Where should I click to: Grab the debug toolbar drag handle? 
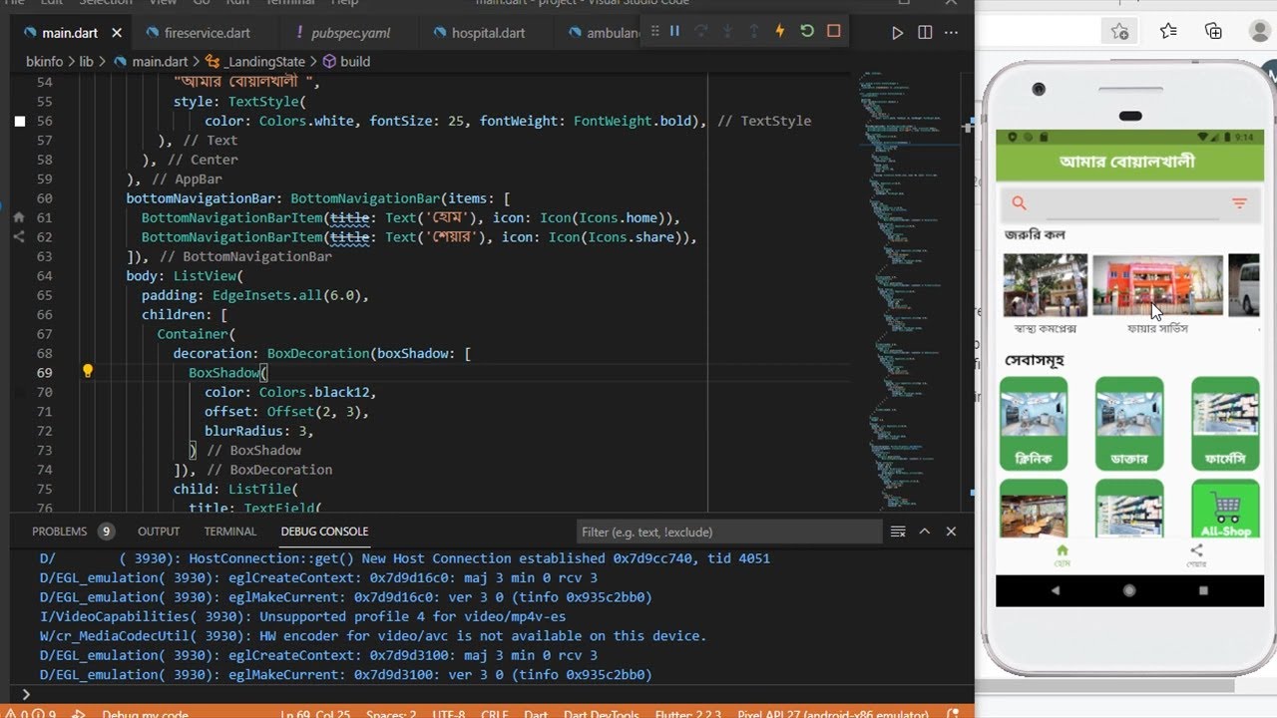click(653, 32)
